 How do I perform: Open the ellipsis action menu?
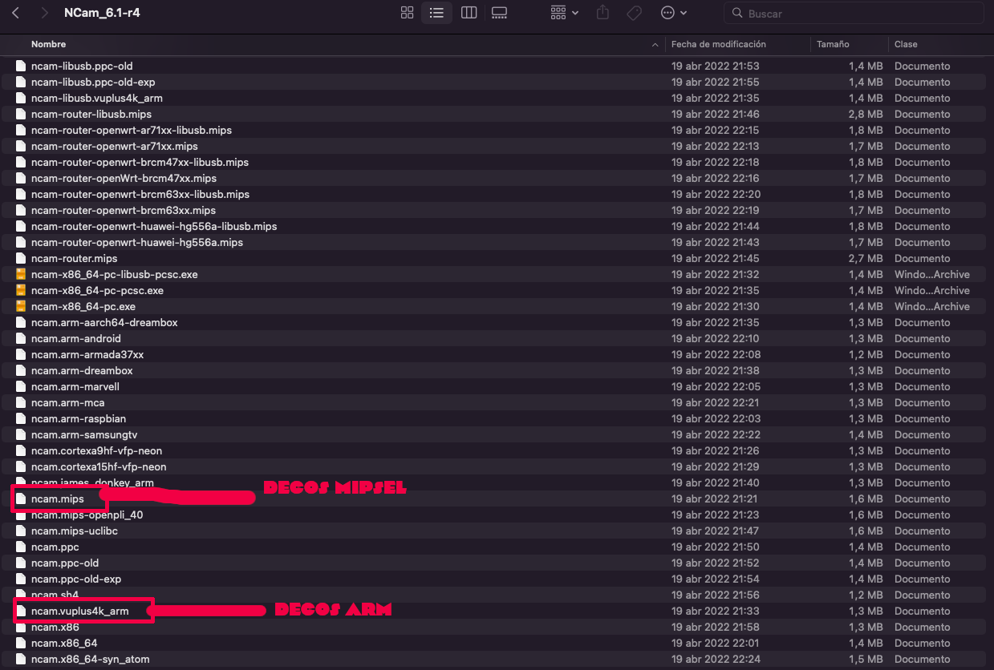point(673,13)
